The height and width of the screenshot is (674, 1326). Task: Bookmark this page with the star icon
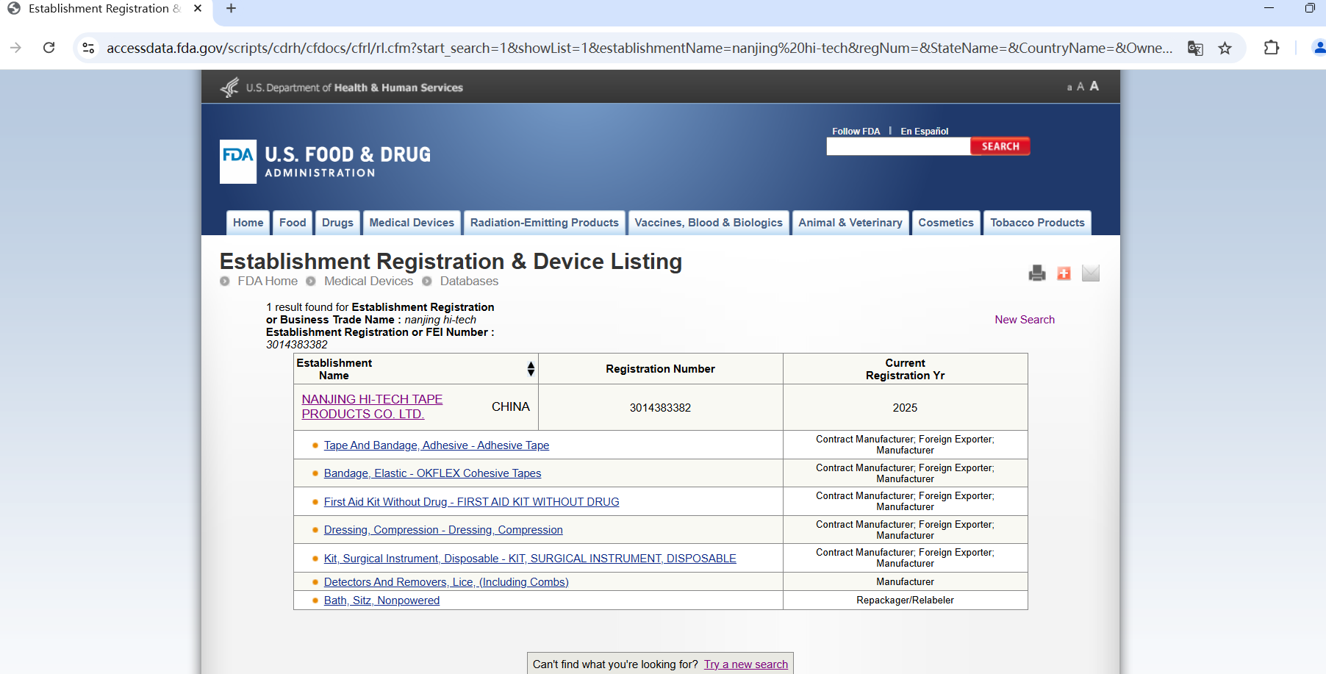coord(1225,49)
